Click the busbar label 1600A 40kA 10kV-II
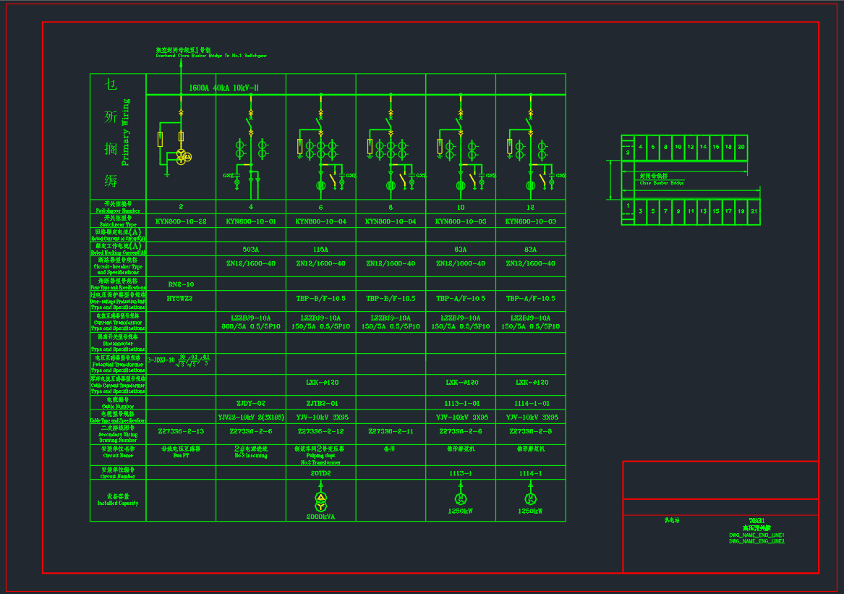Screen dimensions: 844x594 pyautogui.click(x=223, y=88)
